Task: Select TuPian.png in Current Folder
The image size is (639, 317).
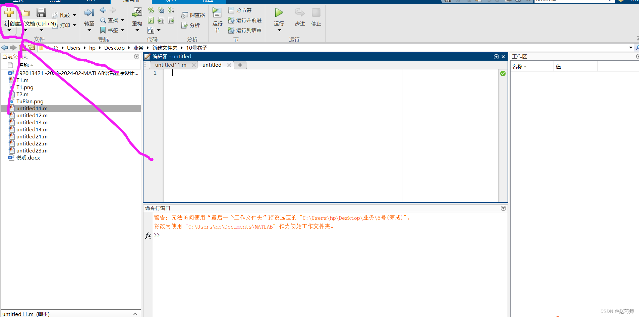Action: 30,102
